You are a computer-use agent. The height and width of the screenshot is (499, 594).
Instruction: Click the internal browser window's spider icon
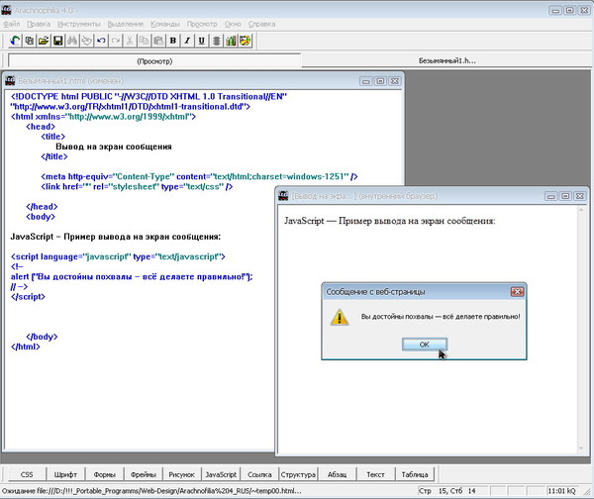tap(283, 196)
